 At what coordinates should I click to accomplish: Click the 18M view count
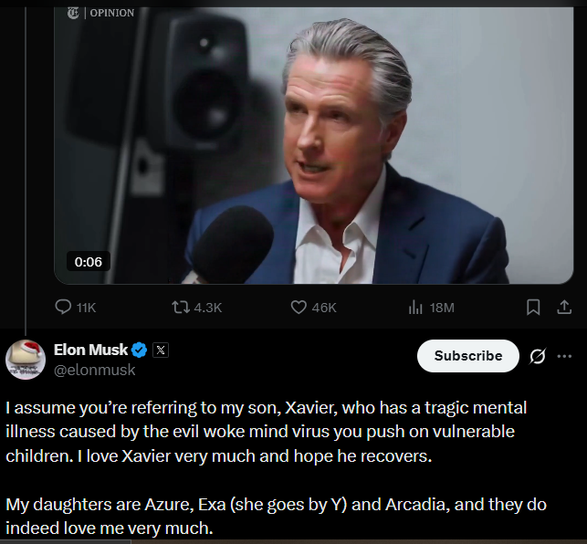point(442,308)
